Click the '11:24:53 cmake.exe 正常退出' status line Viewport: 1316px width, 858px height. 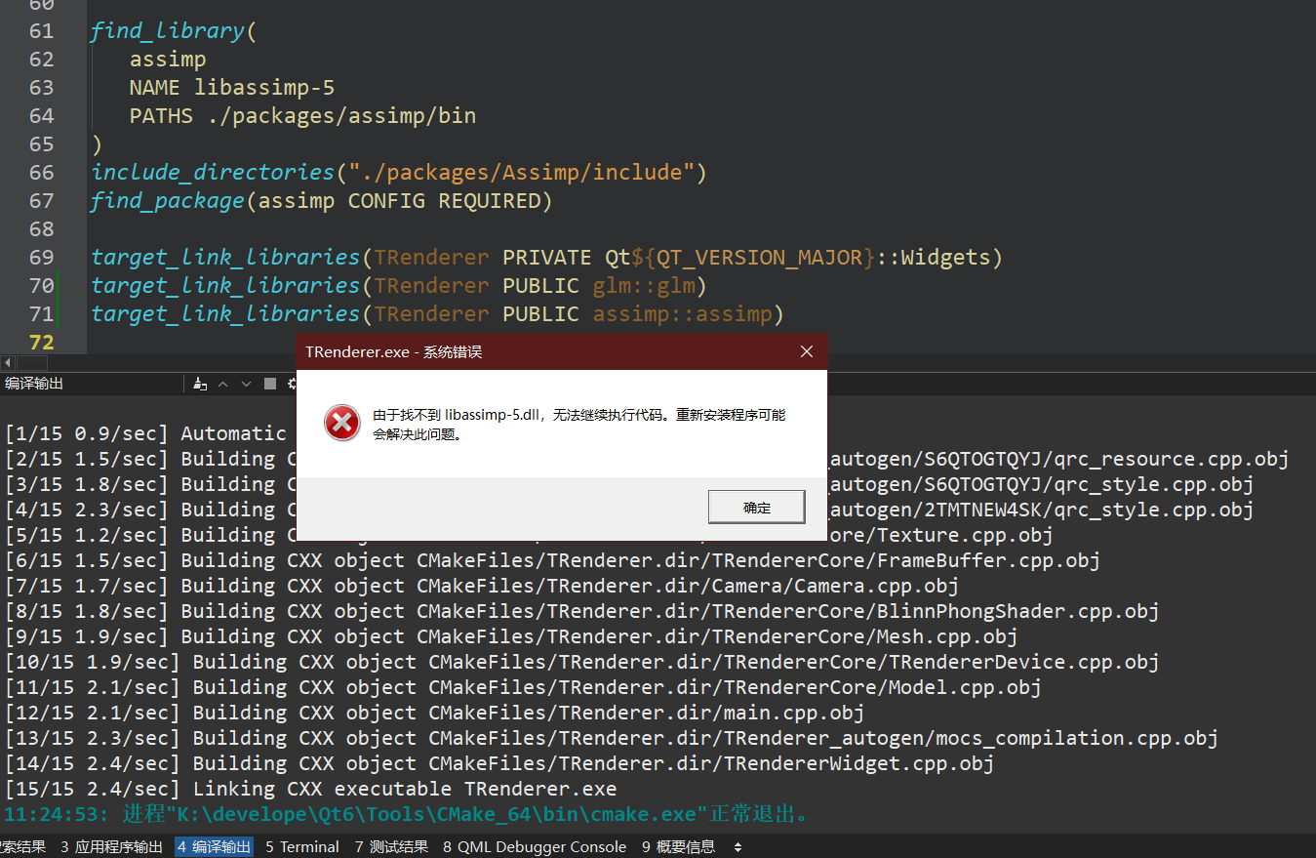[407, 814]
